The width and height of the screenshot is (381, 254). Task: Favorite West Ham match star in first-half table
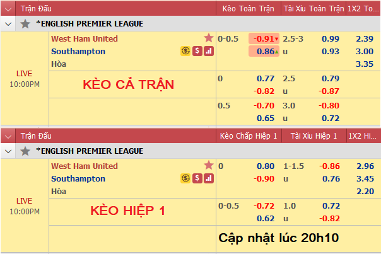pyautogui.click(x=209, y=165)
